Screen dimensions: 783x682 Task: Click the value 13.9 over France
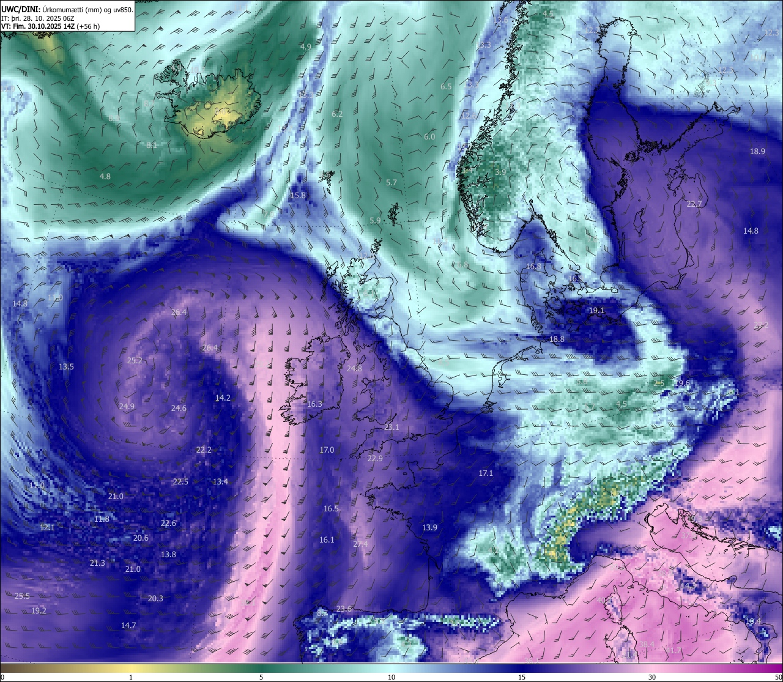click(429, 527)
